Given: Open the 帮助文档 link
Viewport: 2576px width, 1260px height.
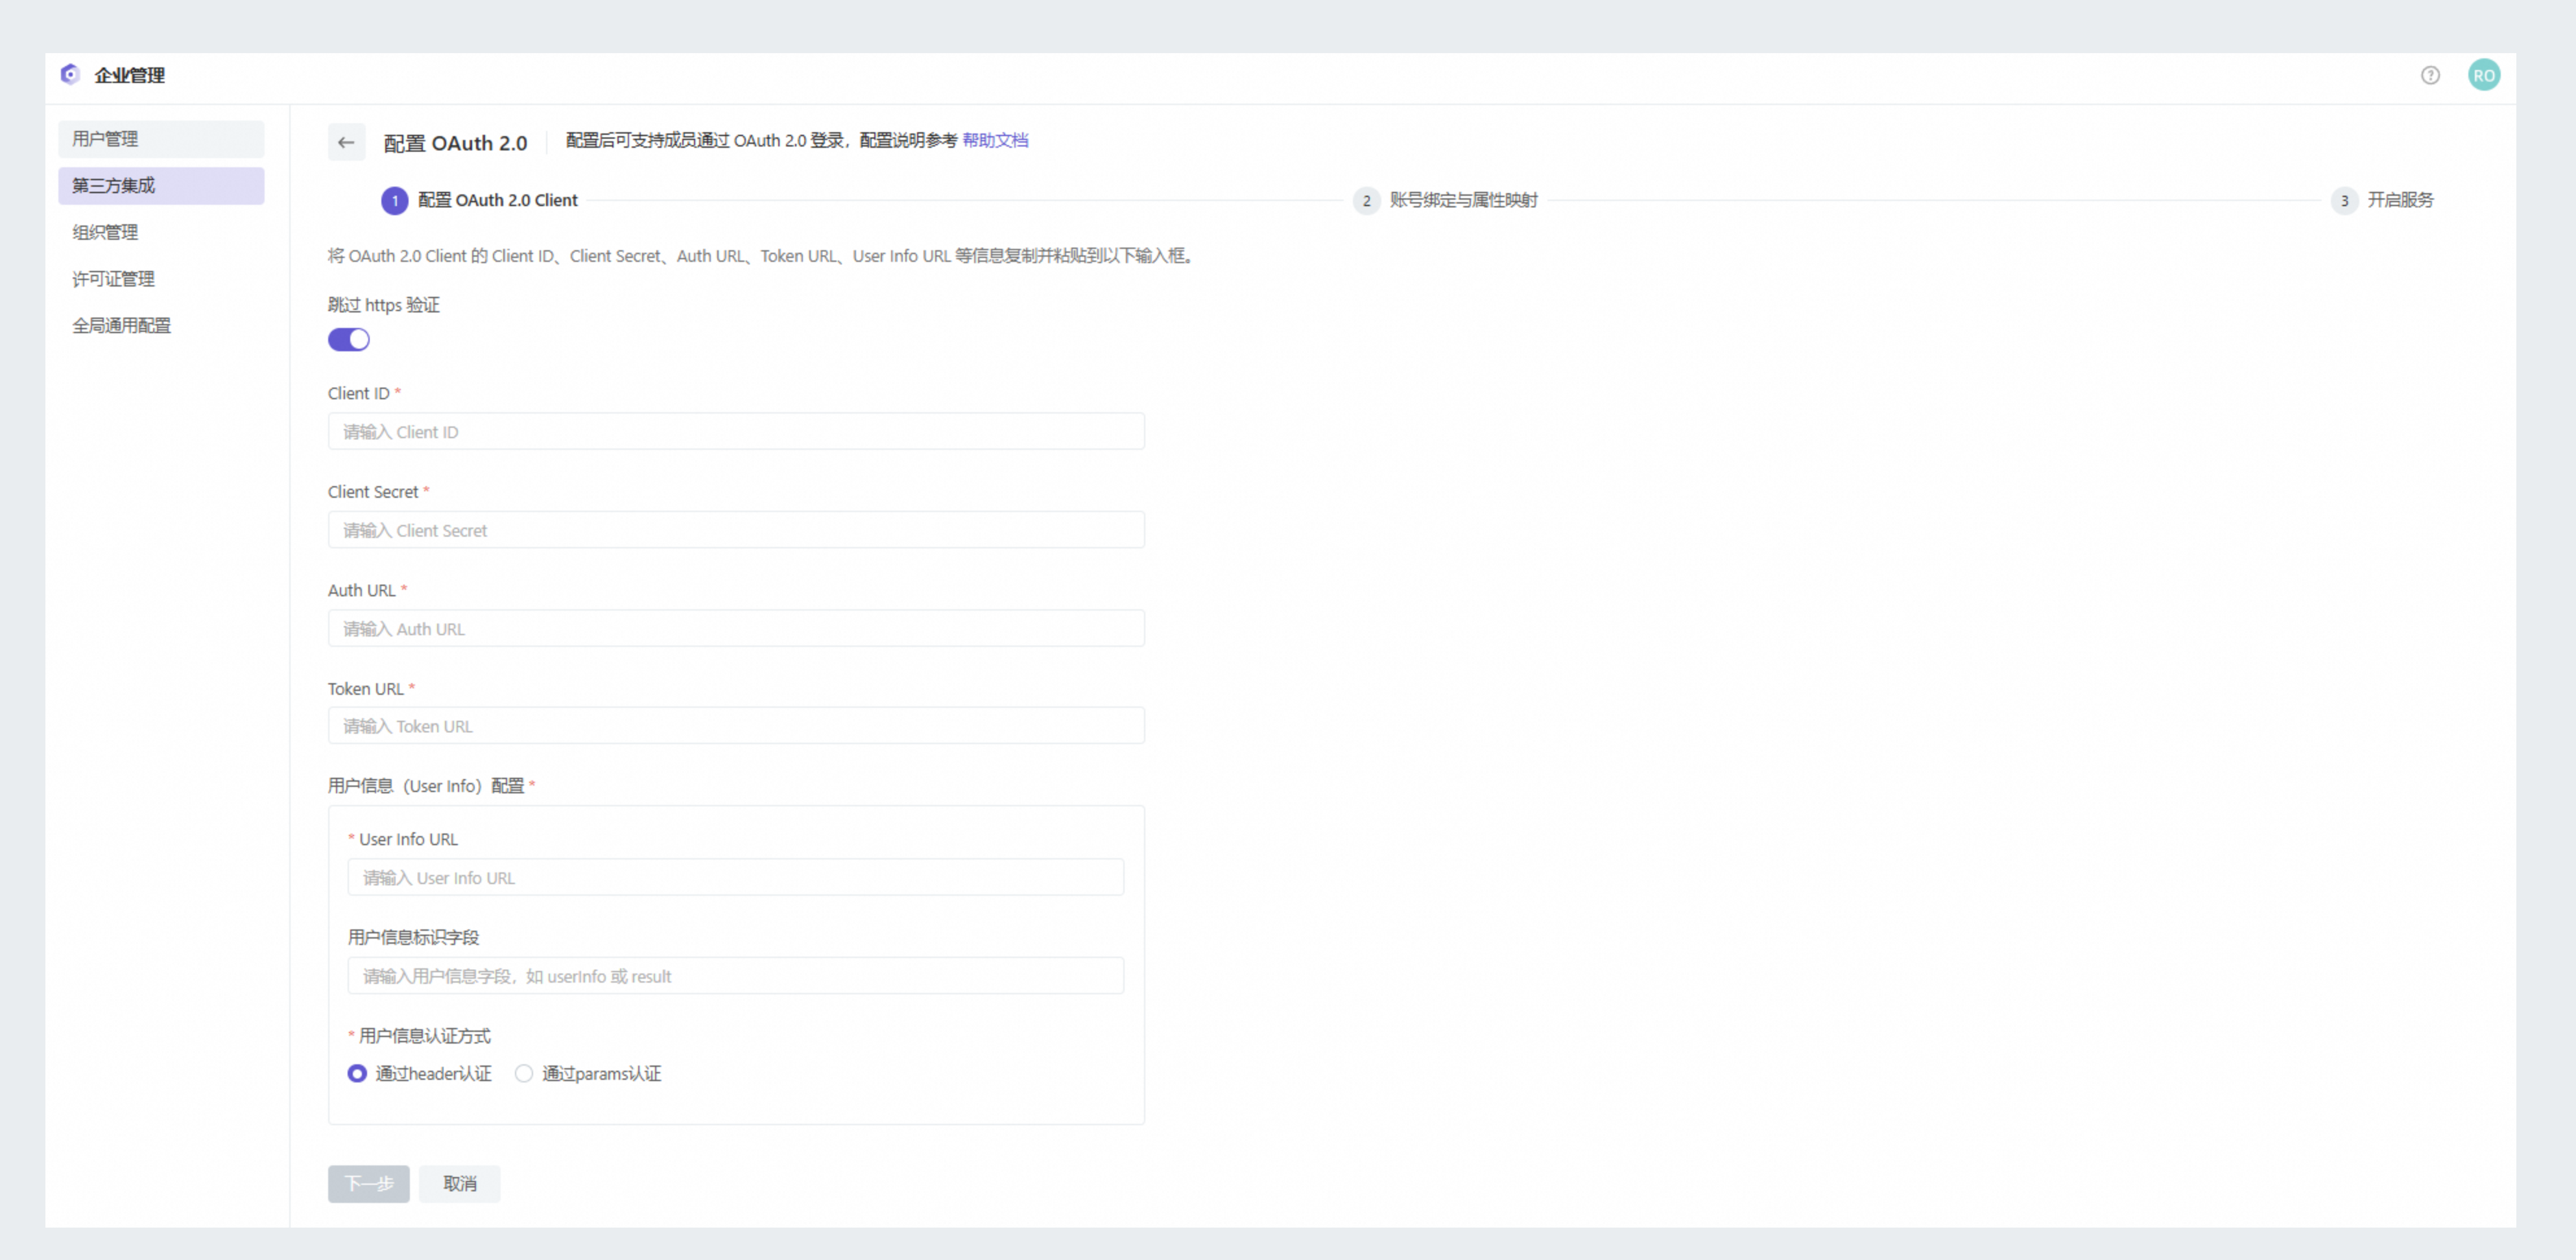Looking at the screenshot, I should click(995, 140).
